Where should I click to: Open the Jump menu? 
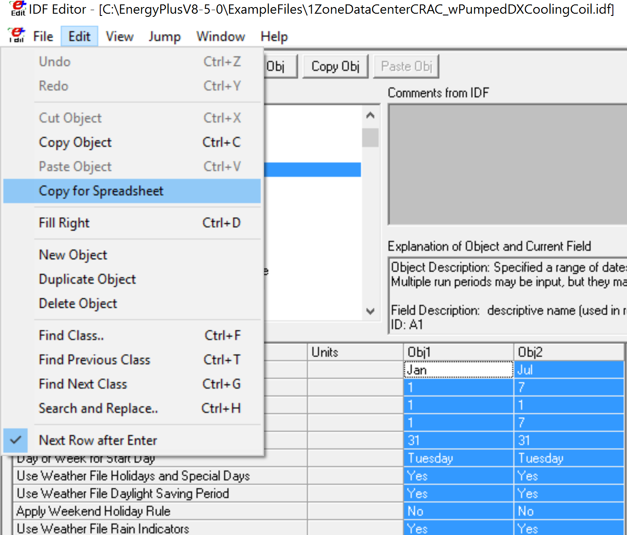(x=165, y=36)
